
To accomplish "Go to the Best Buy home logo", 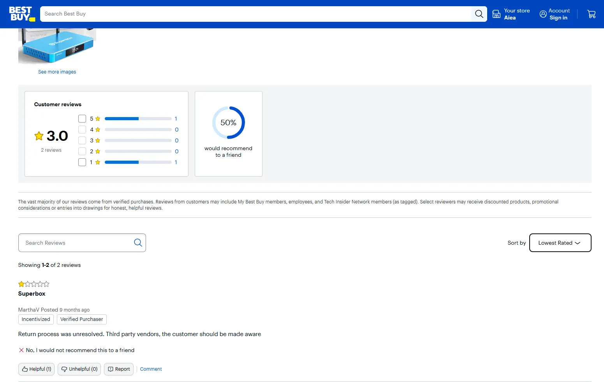I will pos(22,14).
